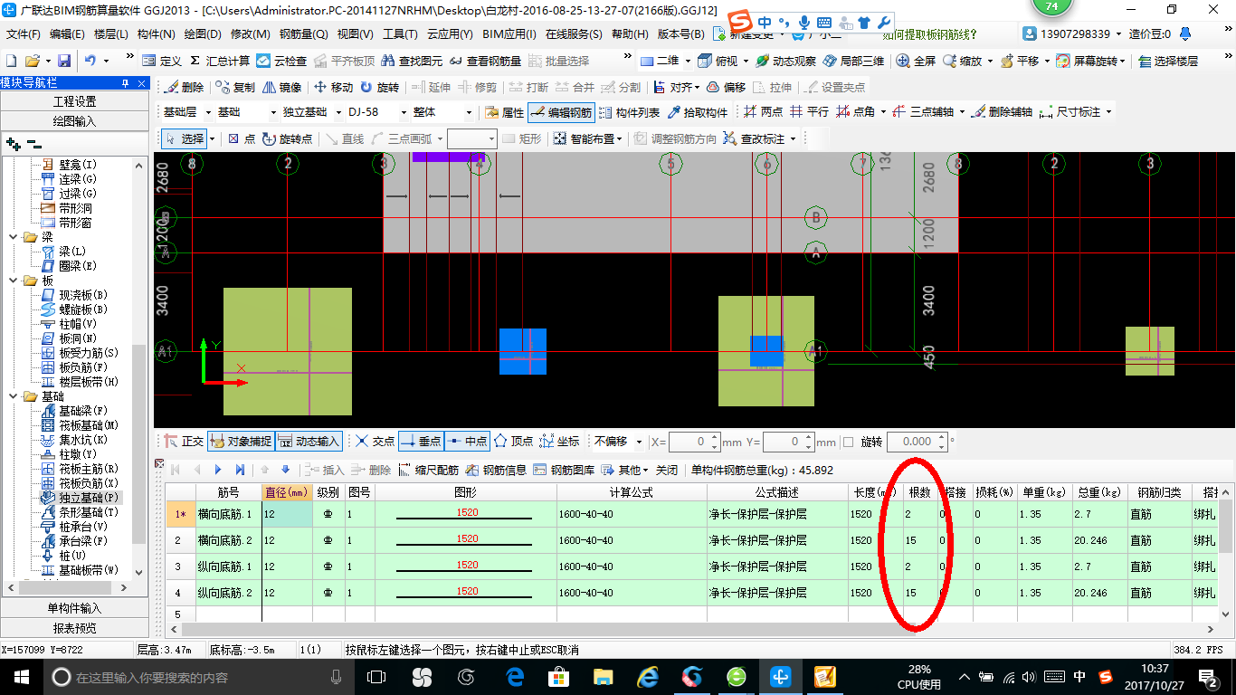Select 点 point drawing tool
The height and width of the screenshot is (695, 1236).
click(x=242, y=138)
